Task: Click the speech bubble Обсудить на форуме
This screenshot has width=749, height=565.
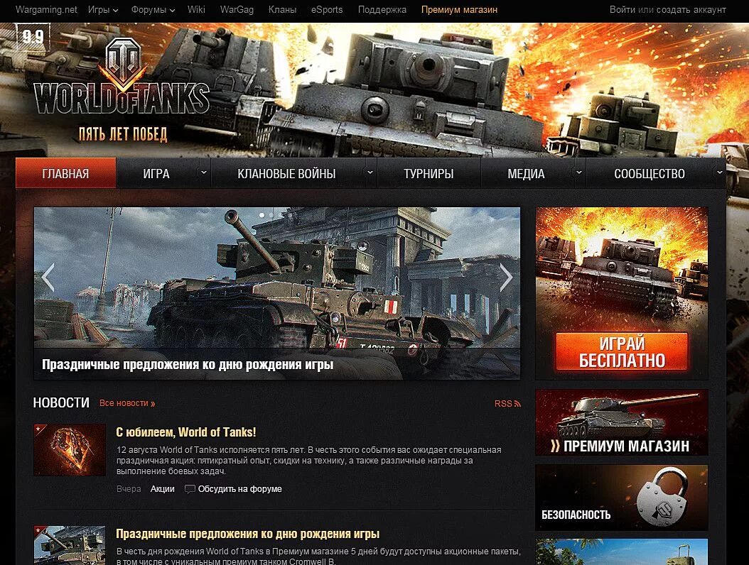Action: click(x=233, y=489)
